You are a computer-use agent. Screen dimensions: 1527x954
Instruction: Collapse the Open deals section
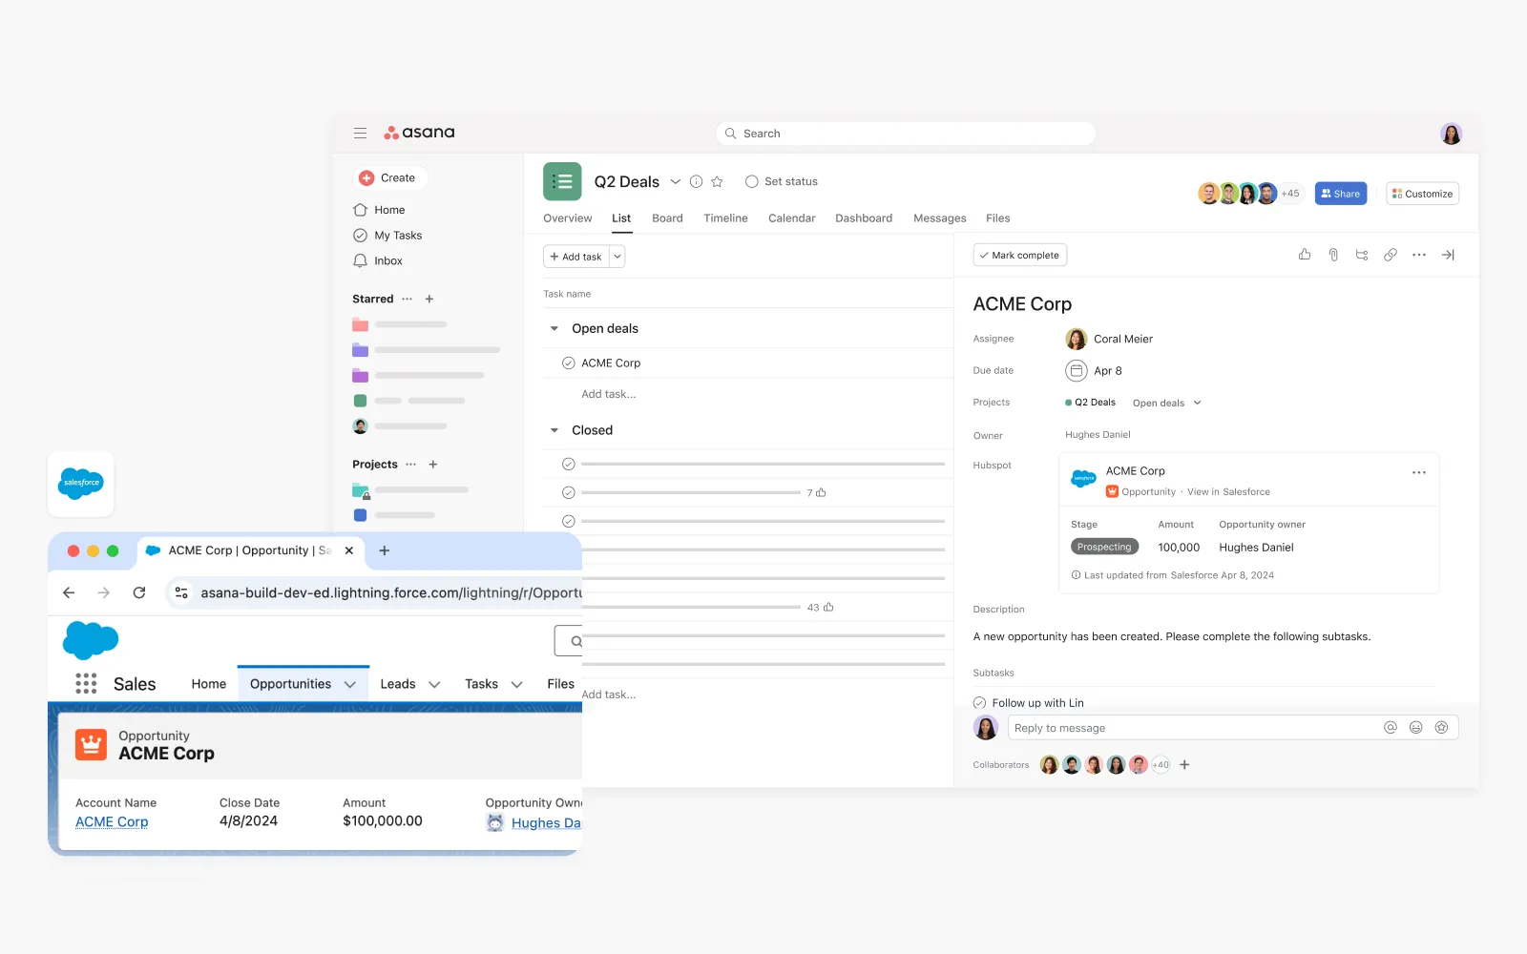(554, 328)
